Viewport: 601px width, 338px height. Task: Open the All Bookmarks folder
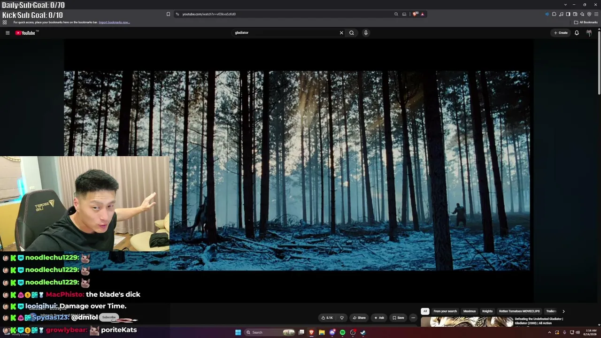(586, 22)
